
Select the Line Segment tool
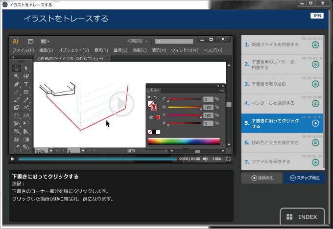[x=16, y=92]
